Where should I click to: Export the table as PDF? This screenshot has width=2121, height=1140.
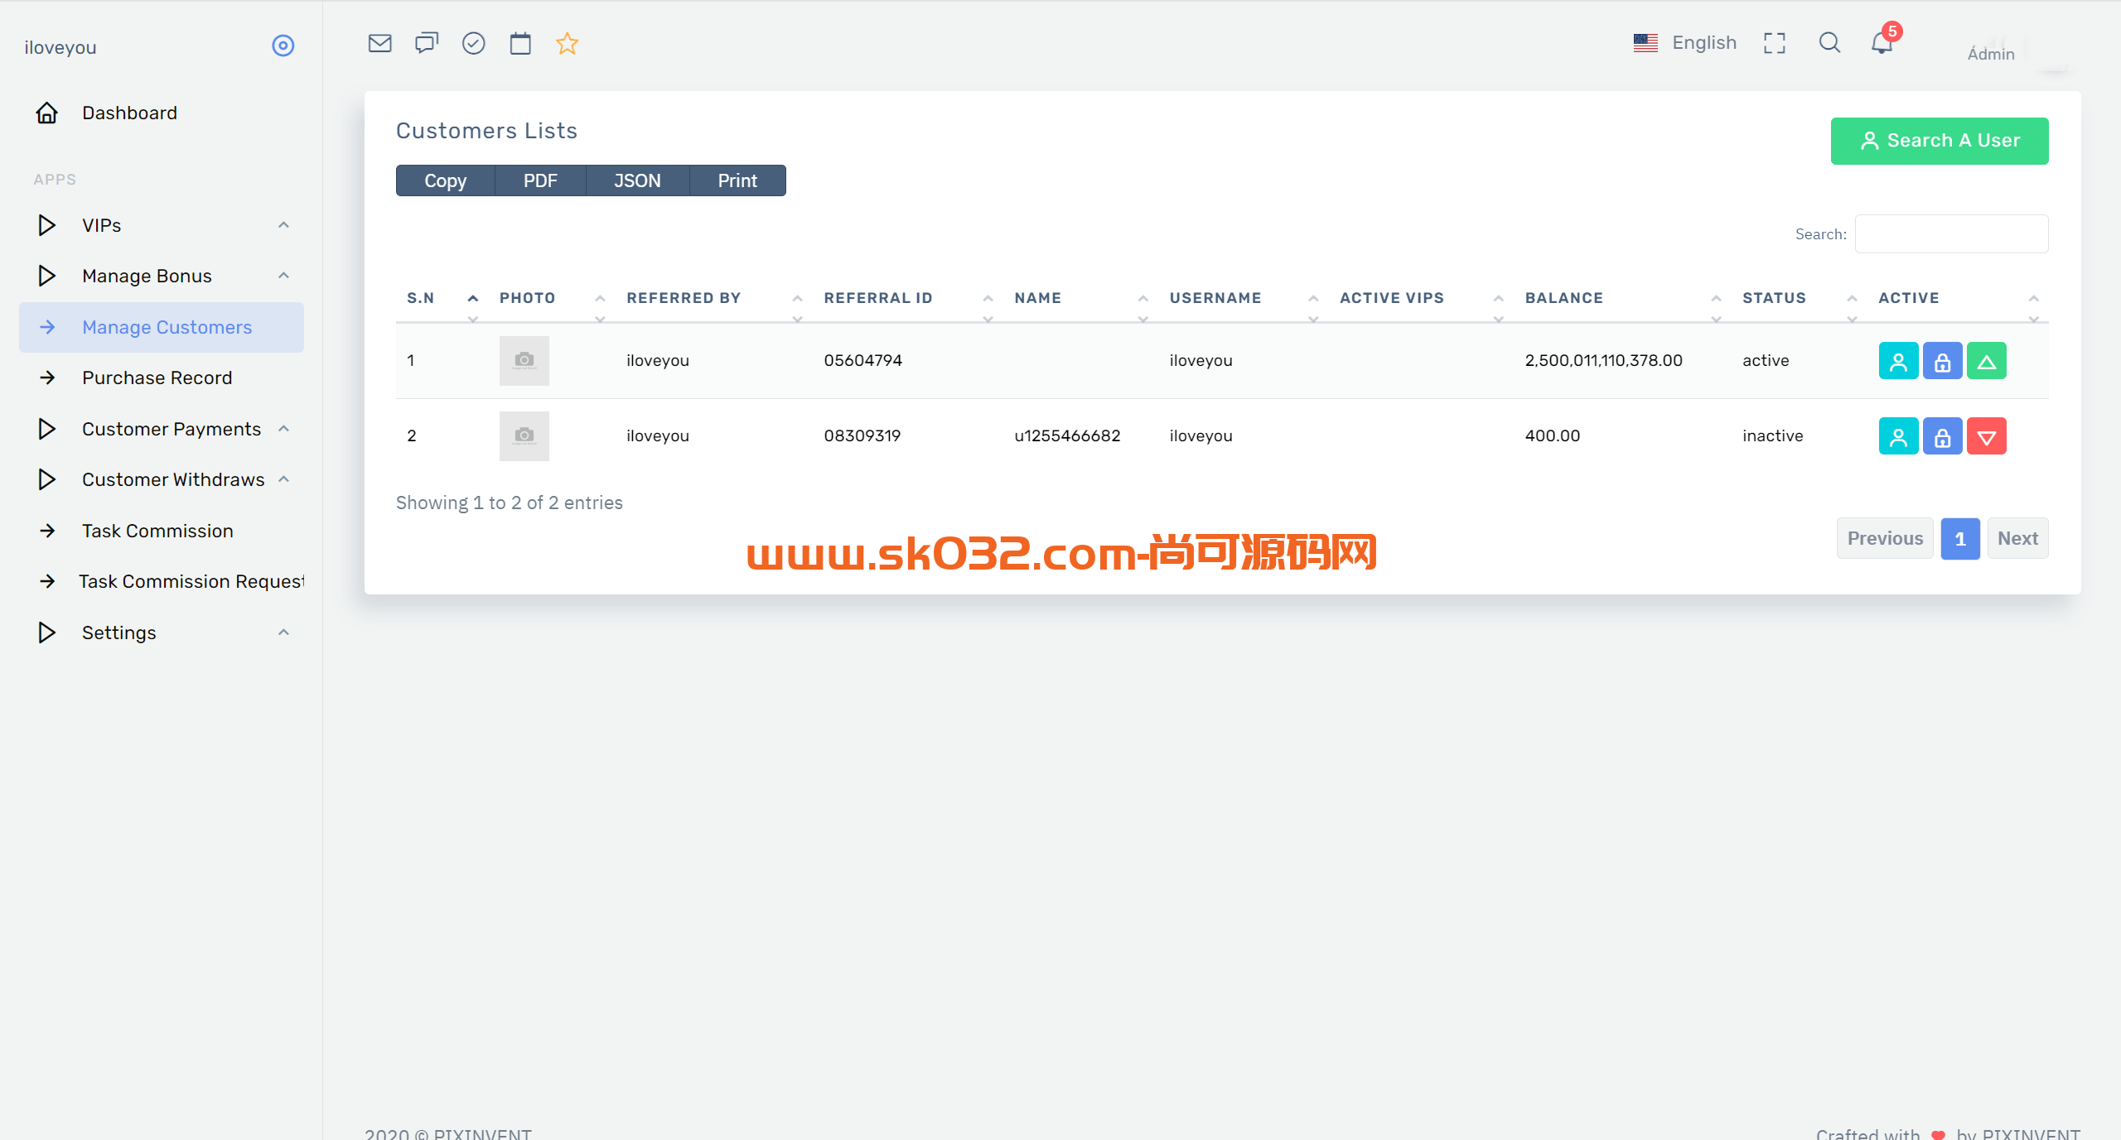click(x=540, y=180)
